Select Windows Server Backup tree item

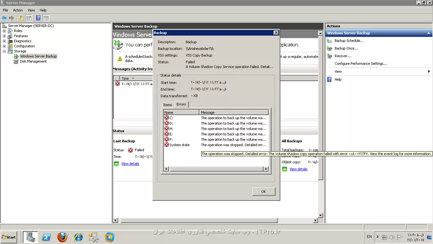38,56
